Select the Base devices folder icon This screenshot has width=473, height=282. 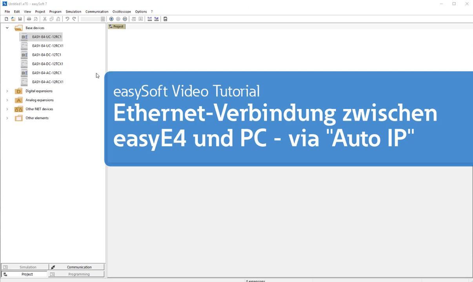click(x=18, y=28)
